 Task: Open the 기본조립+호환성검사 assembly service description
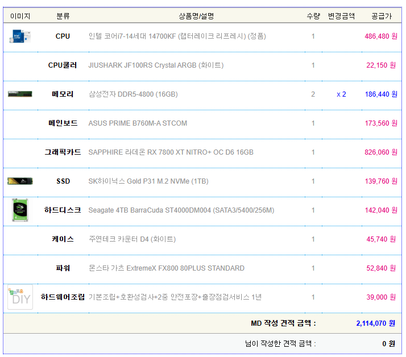[x=175, y=297]
